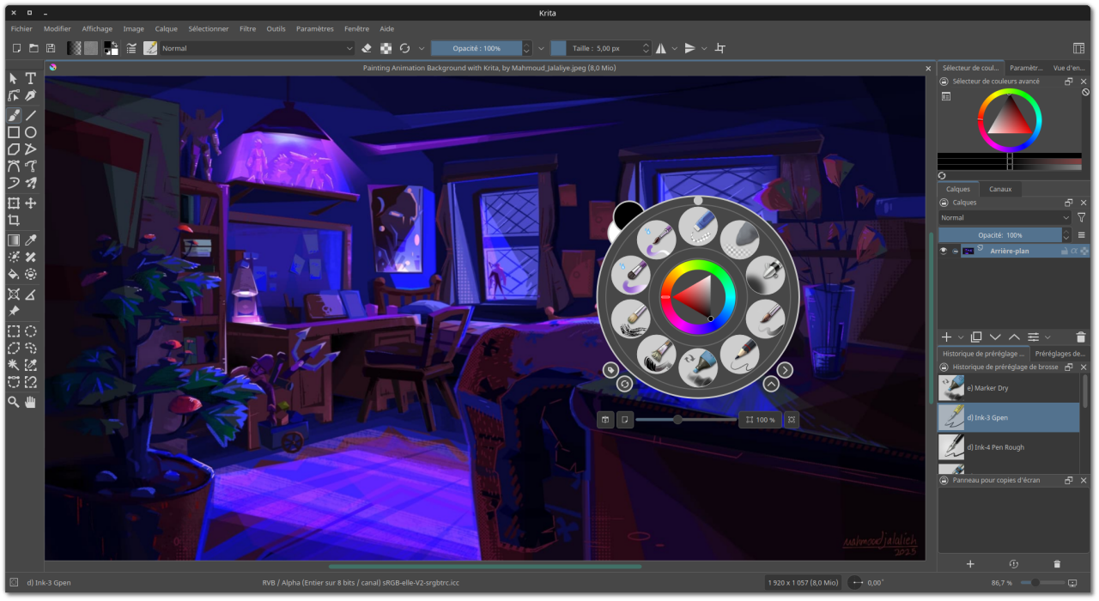Select the Marker Dry brush preset
This screenshot has width=1099, height=601.
click(1009, 388)
